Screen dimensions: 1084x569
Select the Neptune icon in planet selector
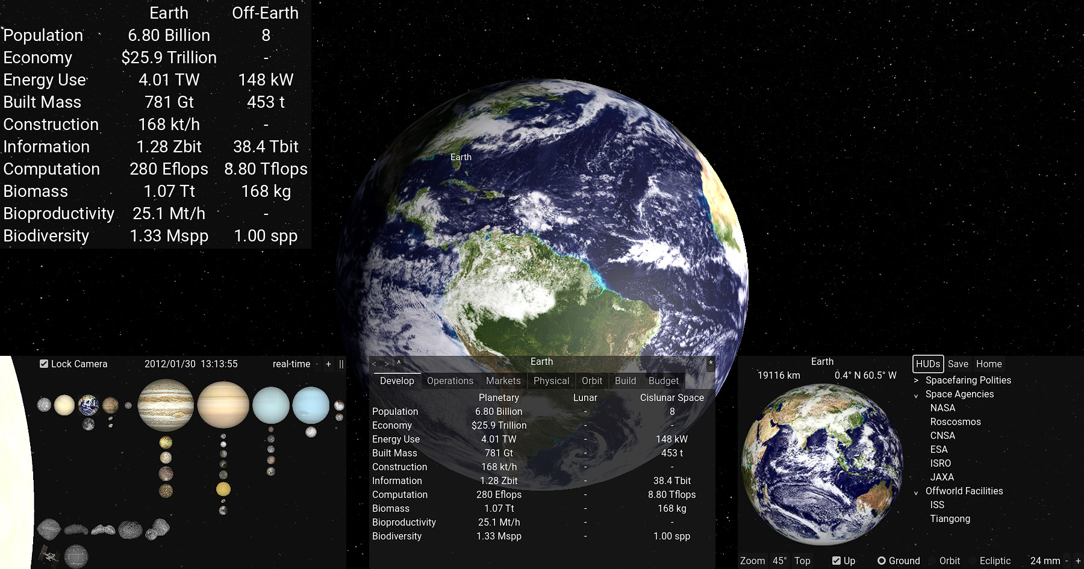(311, 405)
